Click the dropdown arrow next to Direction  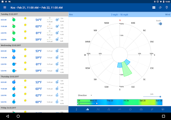point(91,95)
